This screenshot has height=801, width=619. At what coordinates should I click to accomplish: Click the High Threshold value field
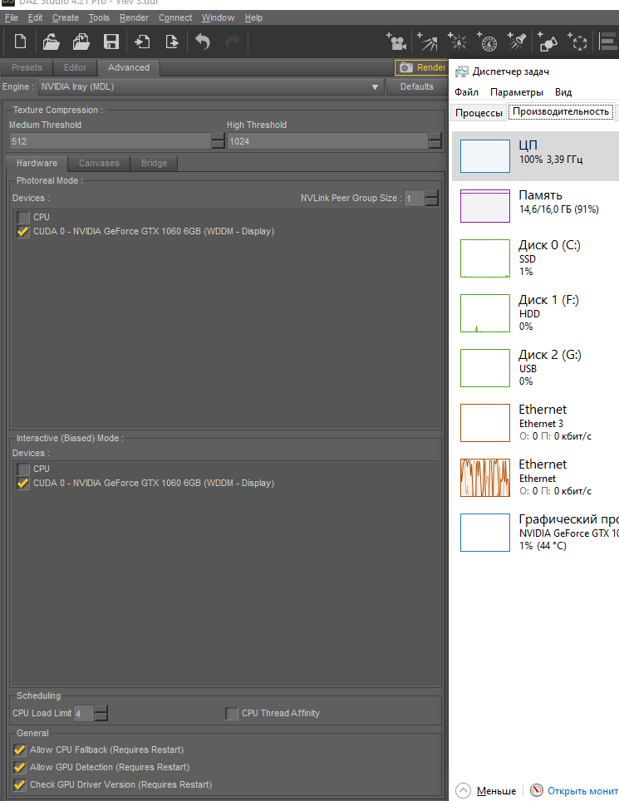tap(327, 141)
